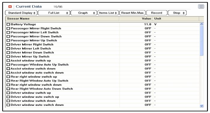Click the Record button
Screen dimensions: 210x113
(157, 13)
